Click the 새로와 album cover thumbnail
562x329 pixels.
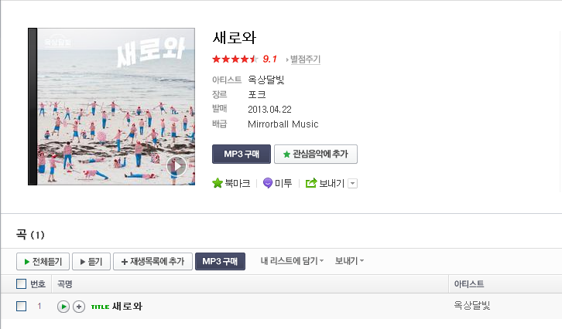[x=111, y=107]
